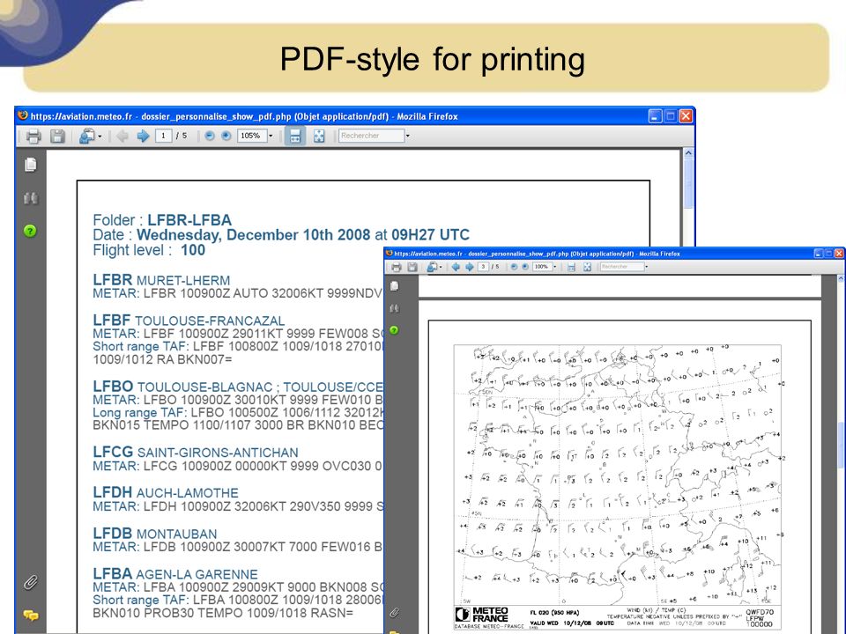Open Comments panel icon in back window

(x=31, y=616)
